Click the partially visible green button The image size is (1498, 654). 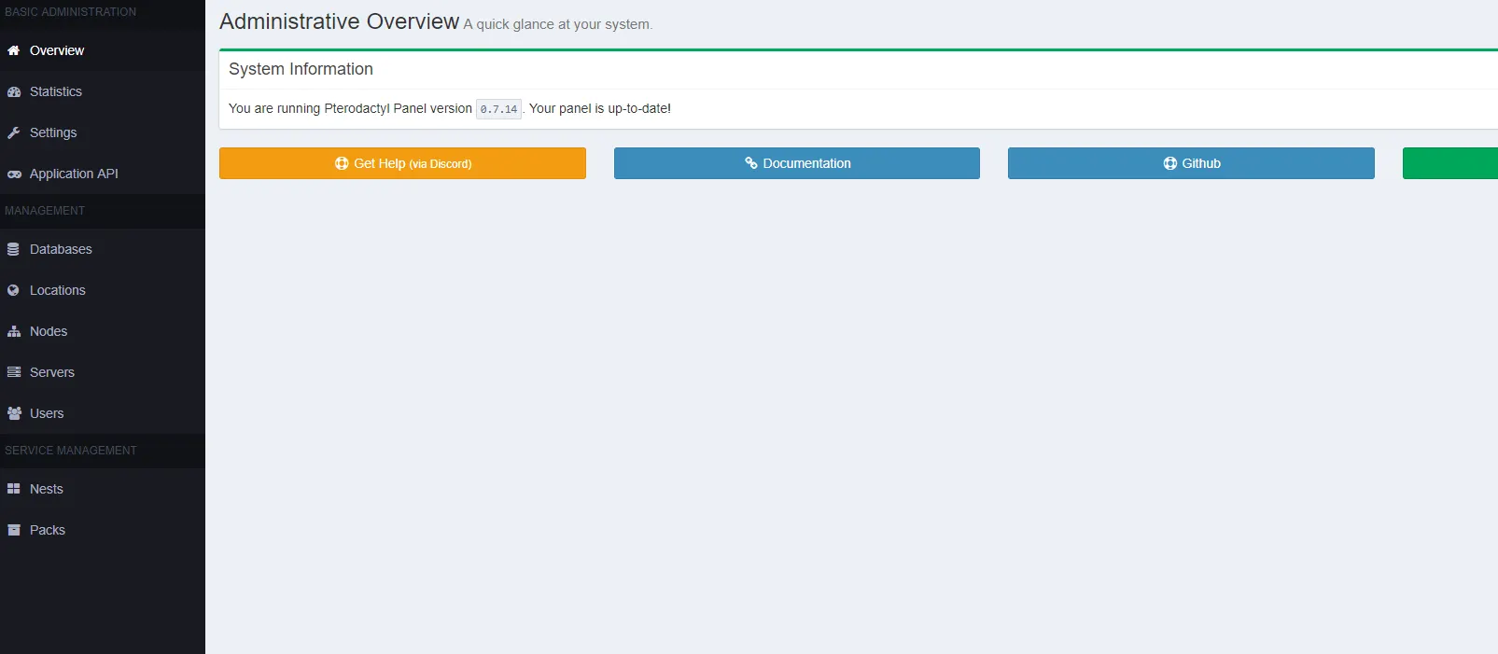pyautogui.click(x=1449, y=163)
